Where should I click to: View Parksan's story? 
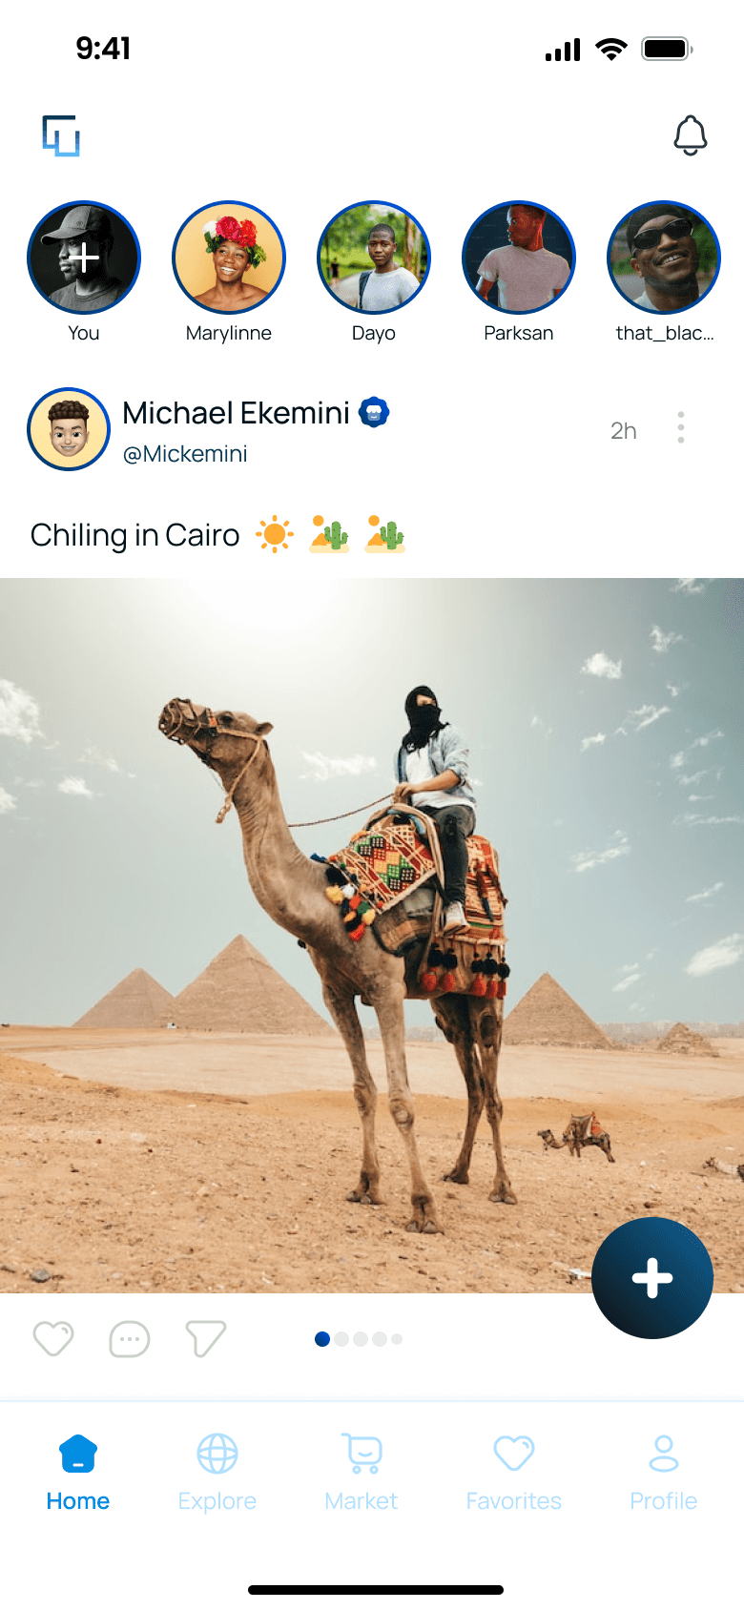[519, 258]
